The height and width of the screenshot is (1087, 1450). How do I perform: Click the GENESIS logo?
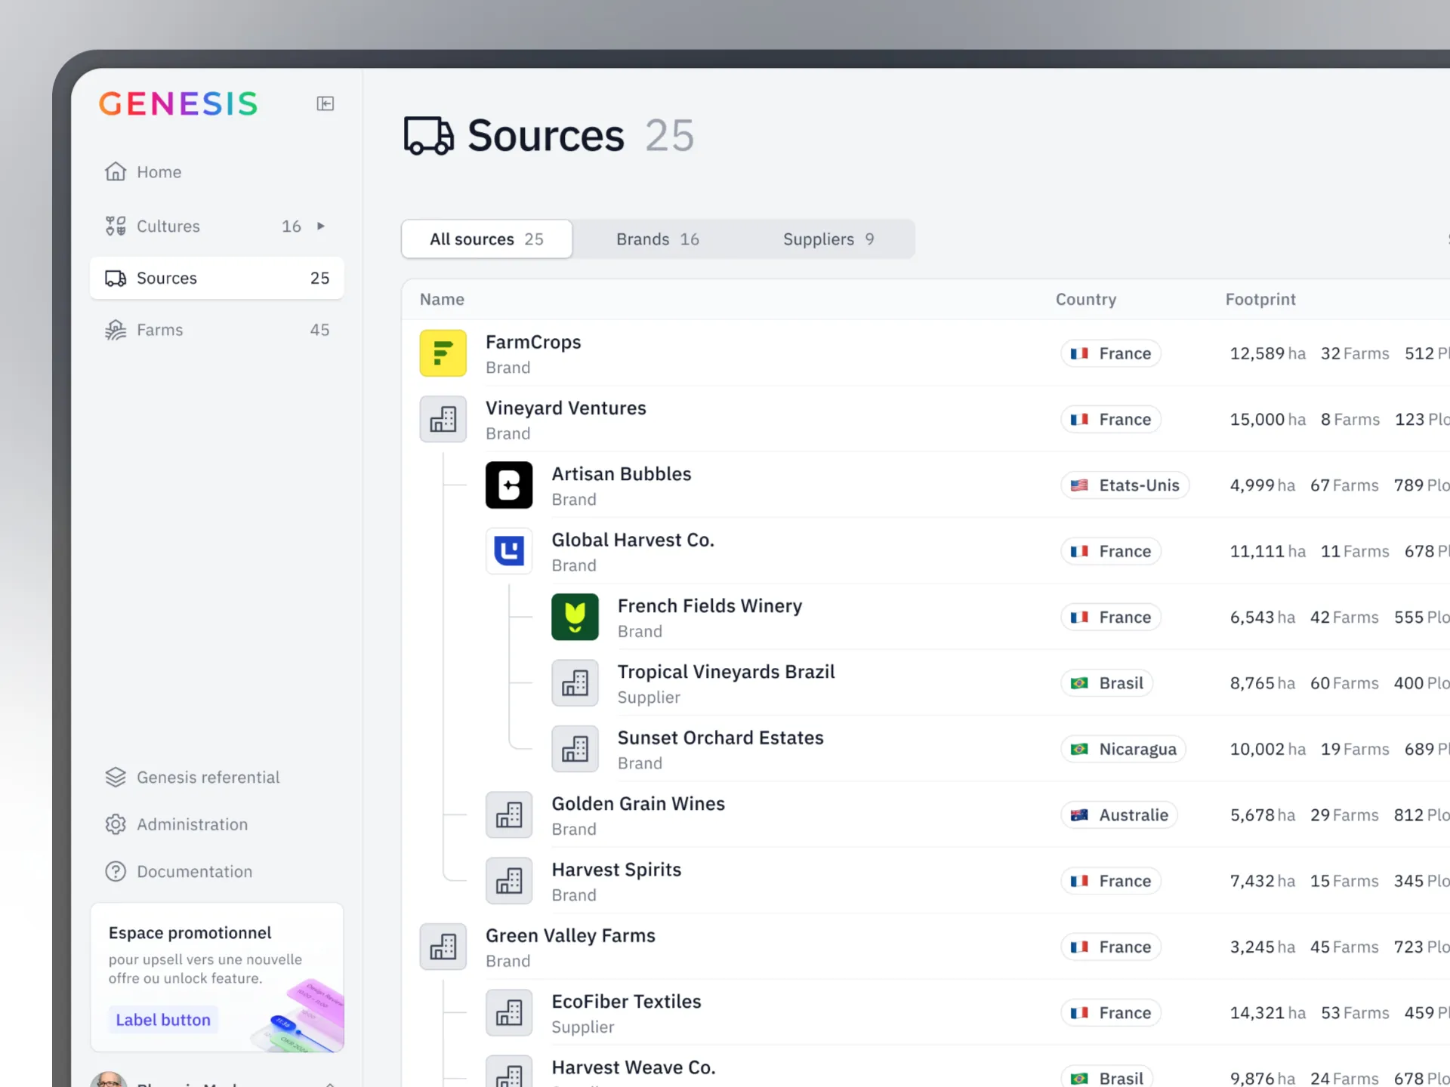[x=178, y=103]
